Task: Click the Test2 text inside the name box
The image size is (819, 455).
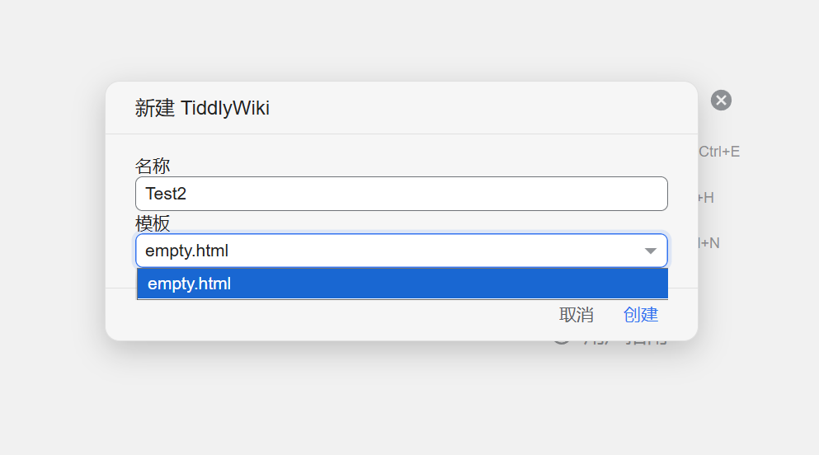Action: (166, 194)
